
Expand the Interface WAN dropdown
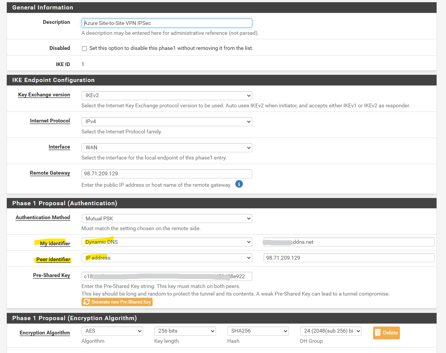tap(167, 148)
